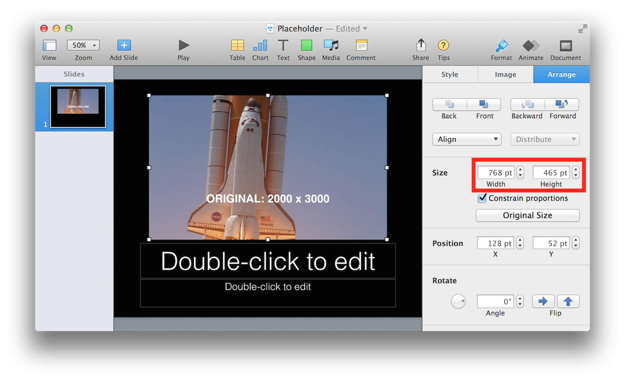Open the Share menu
Viewport: 625px width, 380px height.
421,45
